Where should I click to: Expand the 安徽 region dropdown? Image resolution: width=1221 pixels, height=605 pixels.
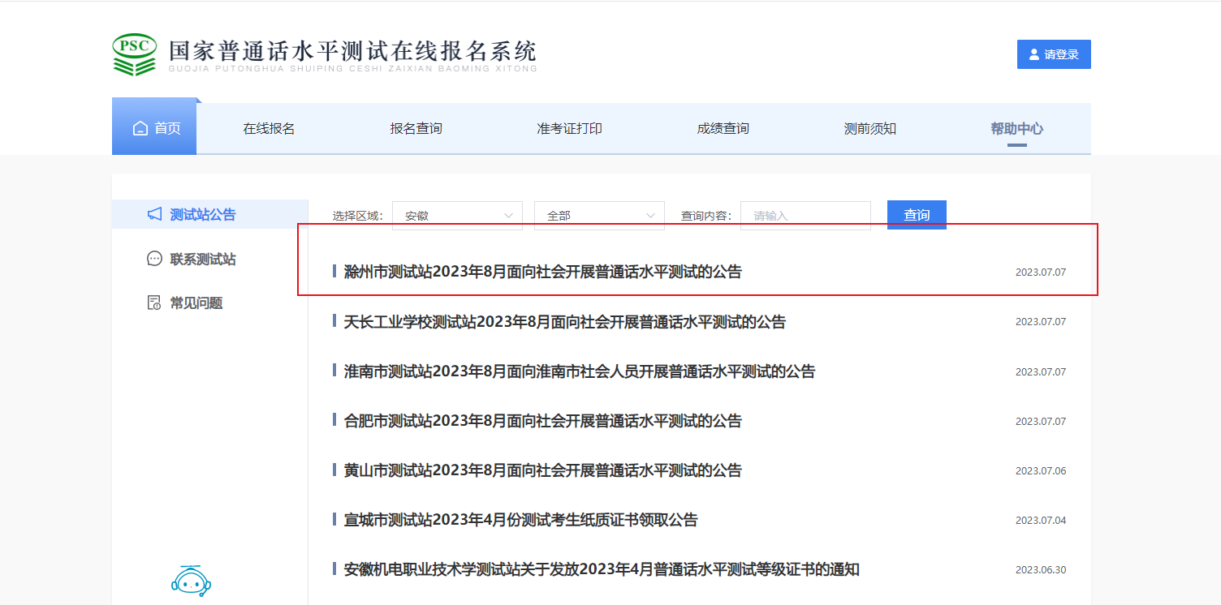[457, 216]
